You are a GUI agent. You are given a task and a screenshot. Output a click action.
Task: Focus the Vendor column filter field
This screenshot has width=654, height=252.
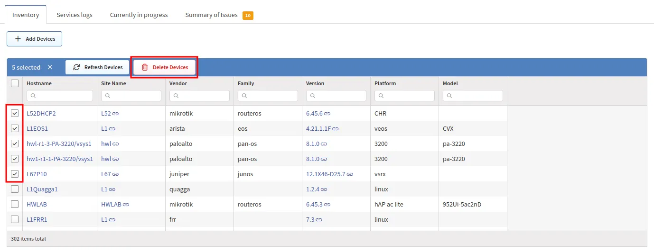coord(199,96)
